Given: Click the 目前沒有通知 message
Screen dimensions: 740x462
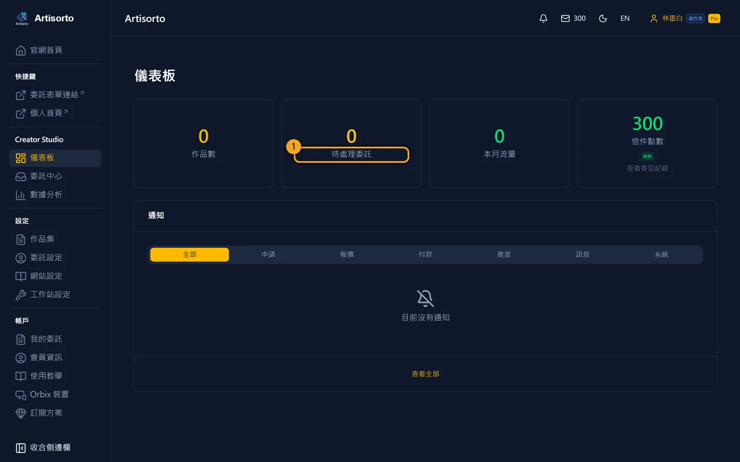Looking at the screenshot, I should 425,317.
